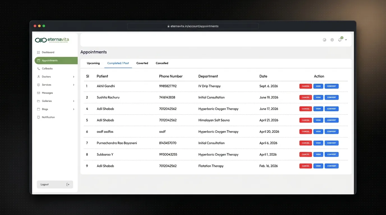Click the eternavita logo
Screen dimensions: 386x215
52,40
